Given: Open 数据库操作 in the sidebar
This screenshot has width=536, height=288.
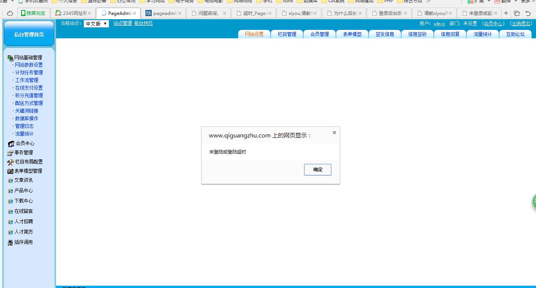Looking at the screenshot, I should point(26,119).
